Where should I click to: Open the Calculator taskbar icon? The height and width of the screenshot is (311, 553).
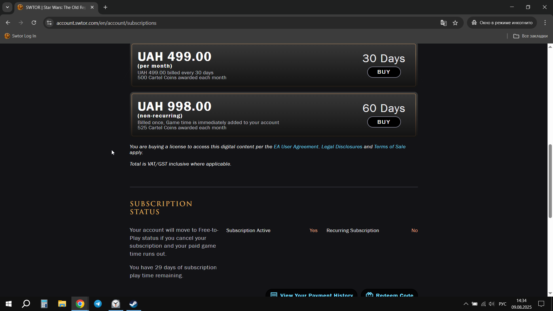(x=44, y=304)
